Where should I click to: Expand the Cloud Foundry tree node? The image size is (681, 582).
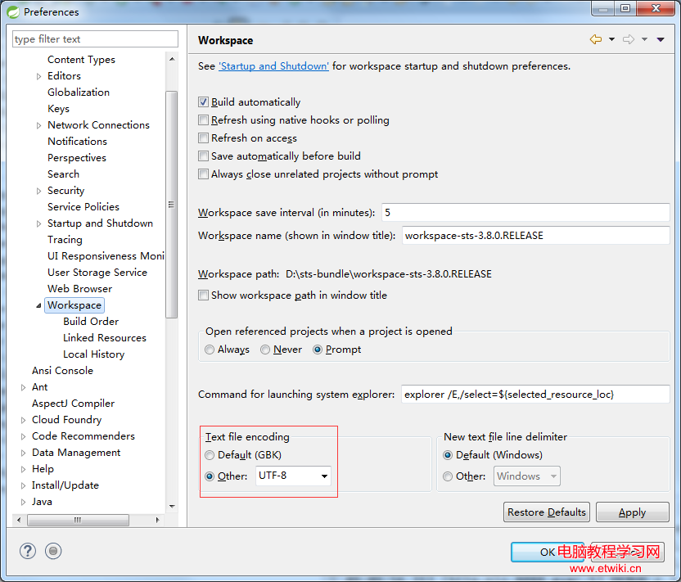[x=23, y=420]
